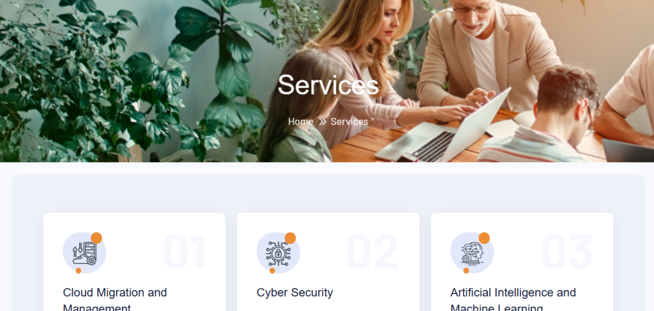Click the large orange dot on Cyber Security icon

(x=291, y=238)
